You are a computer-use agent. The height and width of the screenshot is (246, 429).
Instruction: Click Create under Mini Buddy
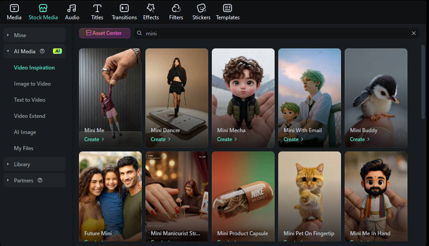[x=360, y=139]
